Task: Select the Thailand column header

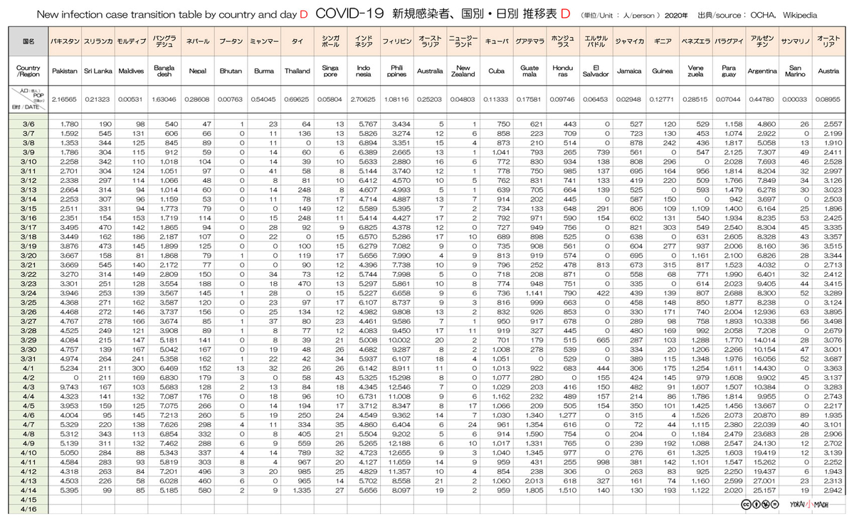Action: 297,71
